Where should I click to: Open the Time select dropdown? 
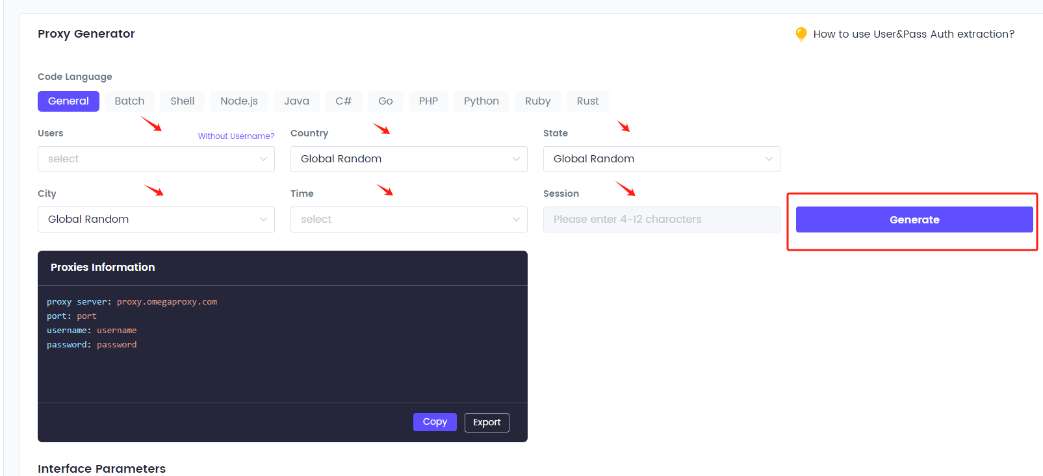coord(409,219)
